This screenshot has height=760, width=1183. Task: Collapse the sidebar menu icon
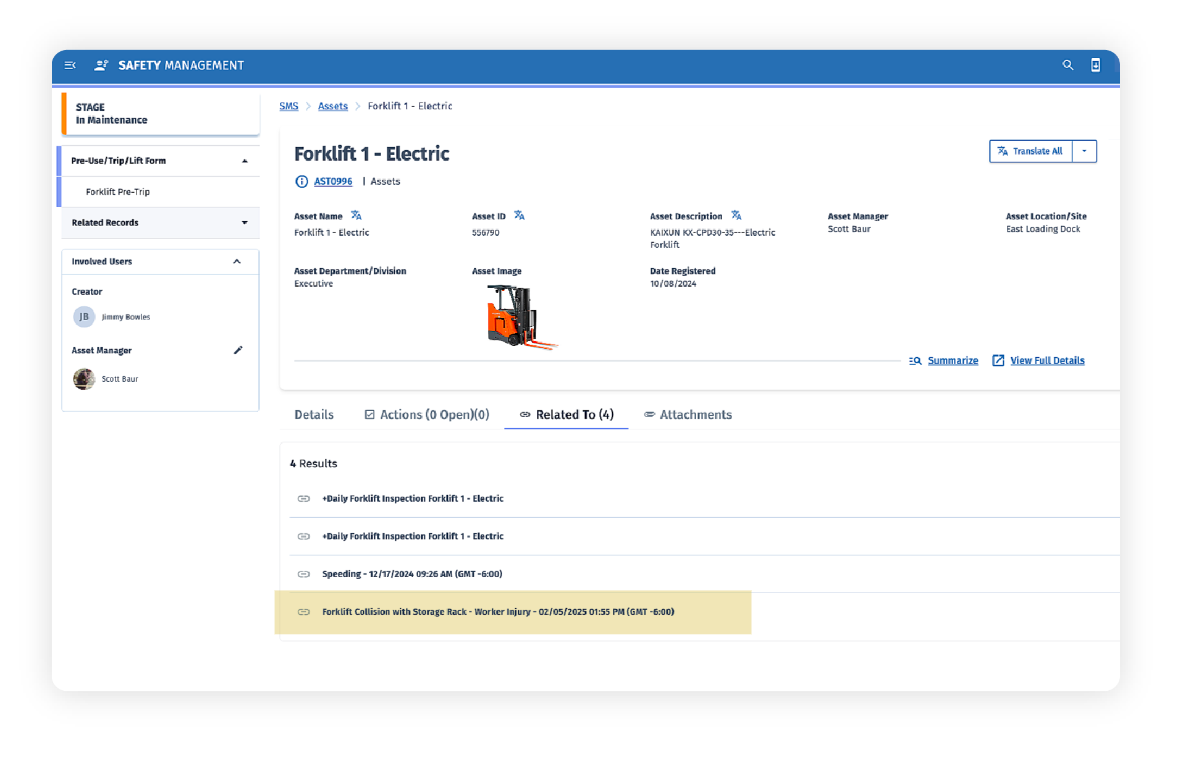[70, 65]
